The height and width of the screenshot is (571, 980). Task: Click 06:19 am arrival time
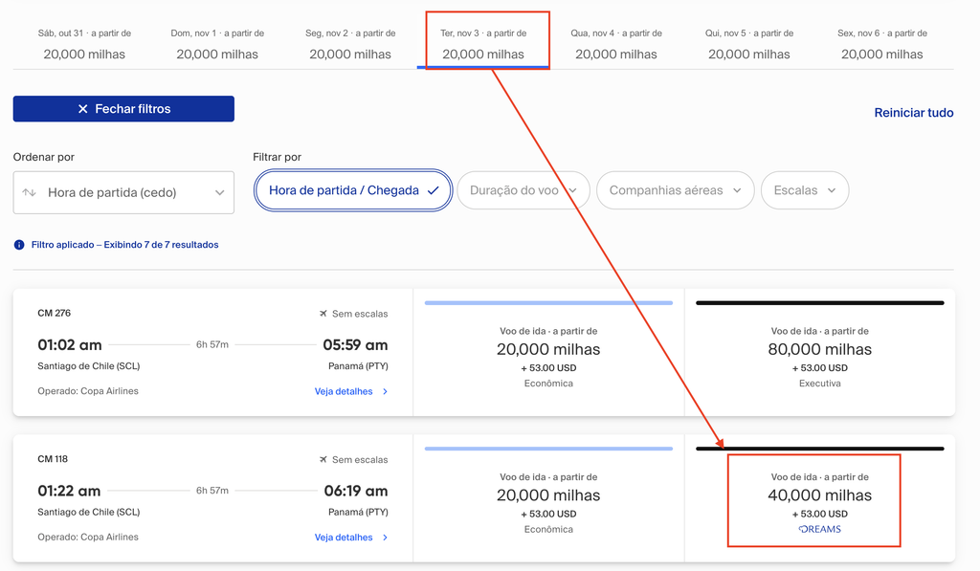point(356,491)
